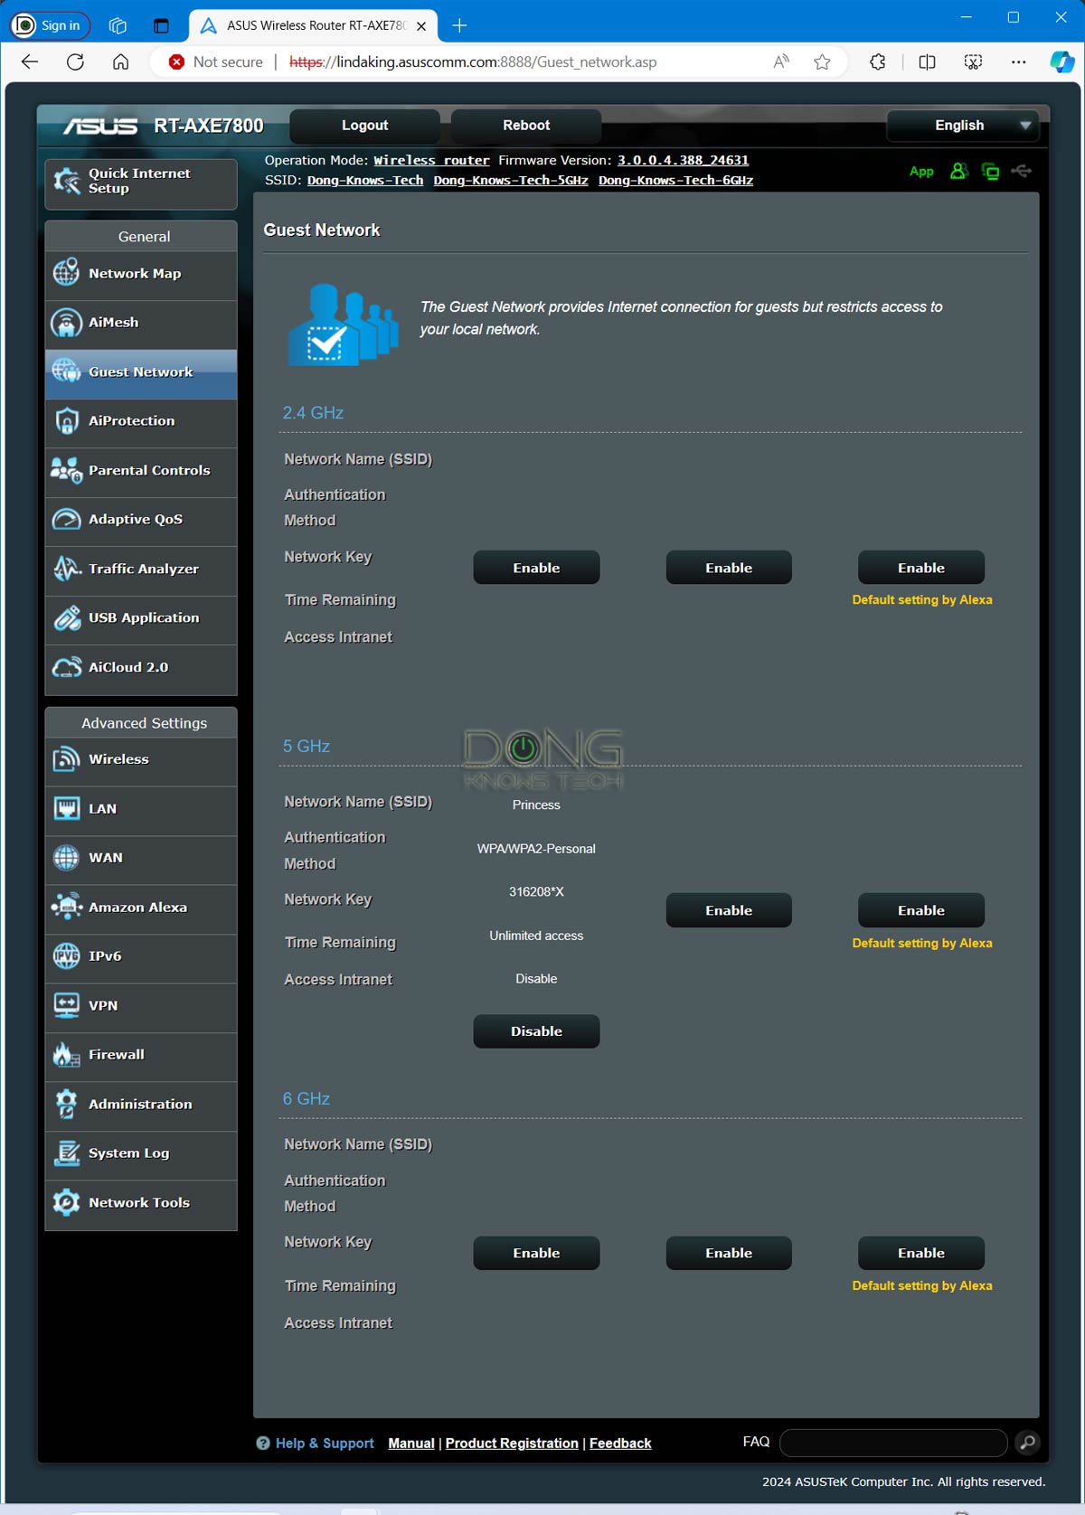Open the Network Map menu label
This screenshot has width=1085, height=1515.
click(135, 273)
